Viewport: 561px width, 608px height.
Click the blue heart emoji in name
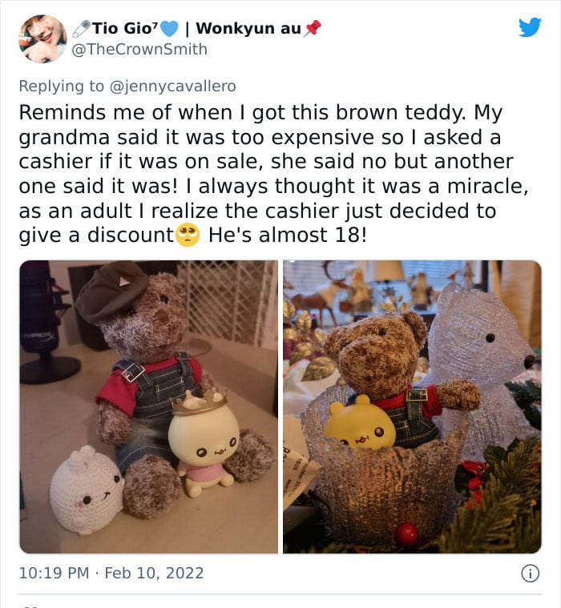pos(169,29)
